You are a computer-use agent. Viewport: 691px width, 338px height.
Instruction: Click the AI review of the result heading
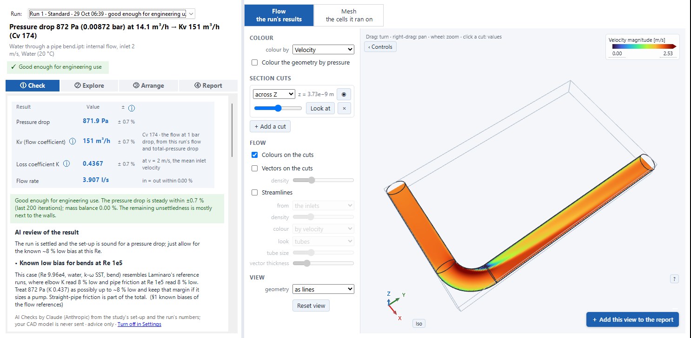(x=47, y=232)
